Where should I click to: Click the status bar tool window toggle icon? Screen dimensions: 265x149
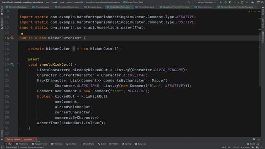coord(2,147)
